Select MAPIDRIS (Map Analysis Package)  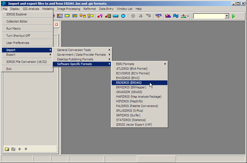140,97
